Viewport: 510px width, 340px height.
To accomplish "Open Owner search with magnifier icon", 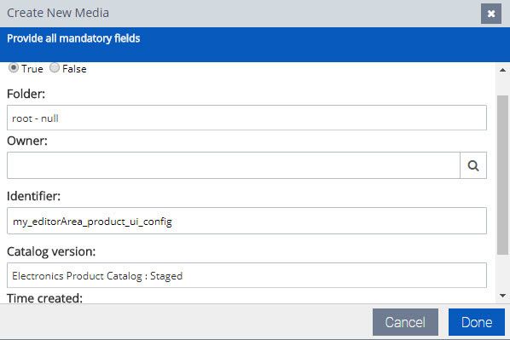I will (x=473, y=165).
